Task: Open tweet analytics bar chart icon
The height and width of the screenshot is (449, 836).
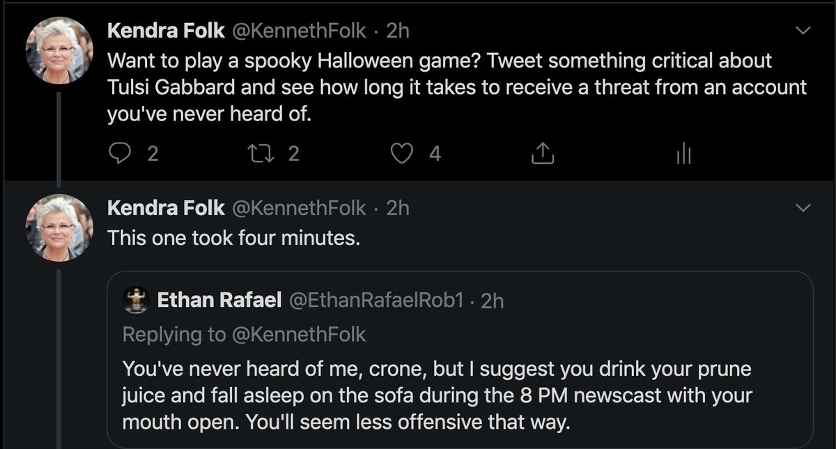Action: 683,154
